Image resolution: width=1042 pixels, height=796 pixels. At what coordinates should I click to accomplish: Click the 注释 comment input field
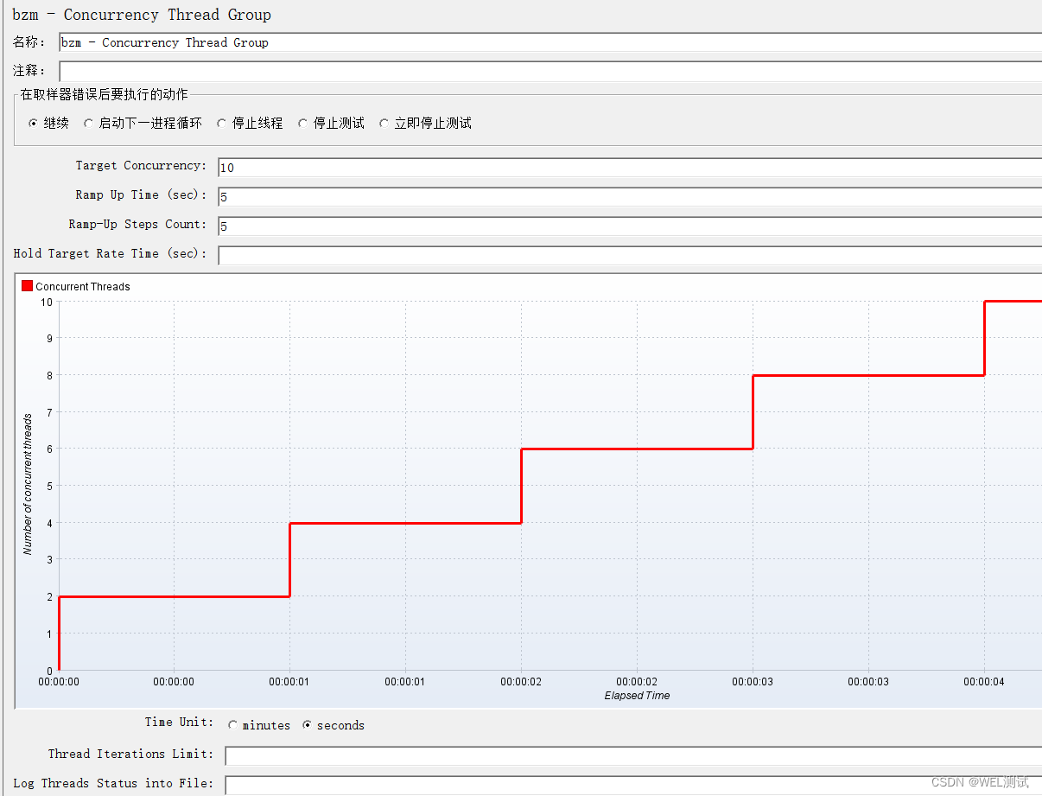coord(550,71)
